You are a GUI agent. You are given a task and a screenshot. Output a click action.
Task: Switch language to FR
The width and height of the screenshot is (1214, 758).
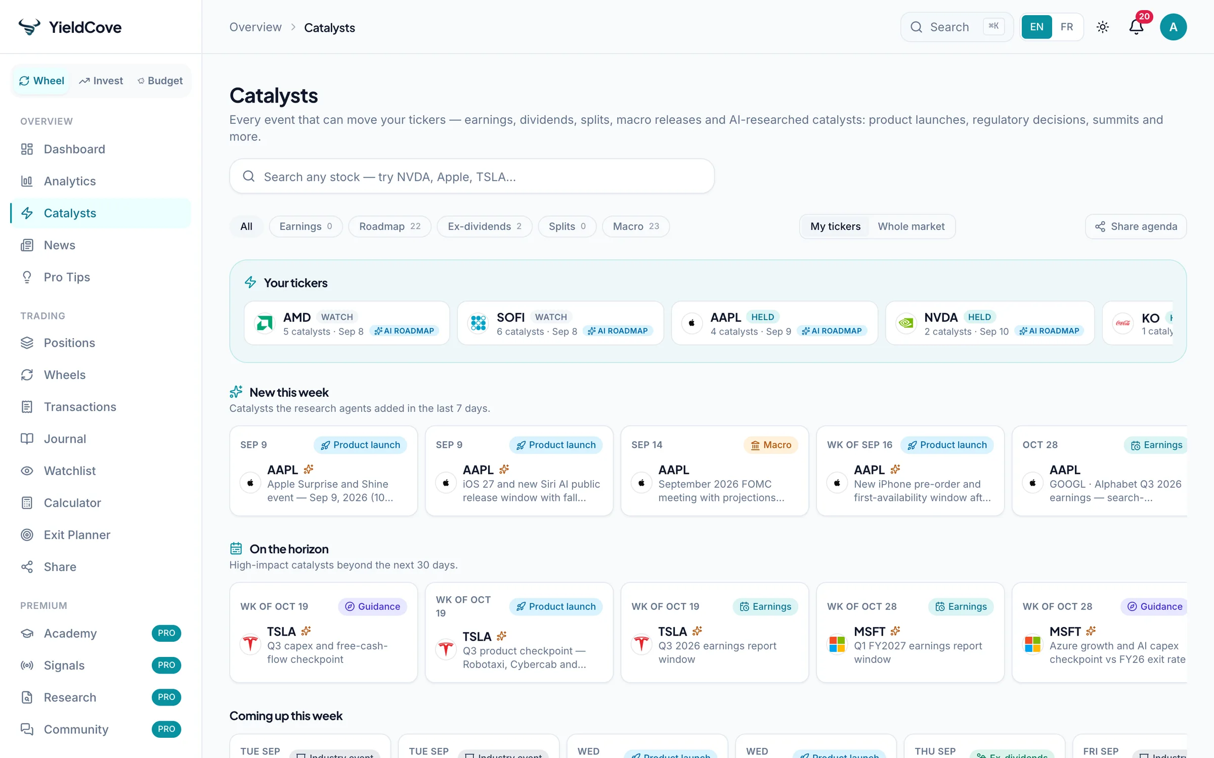click(1067, 27)
